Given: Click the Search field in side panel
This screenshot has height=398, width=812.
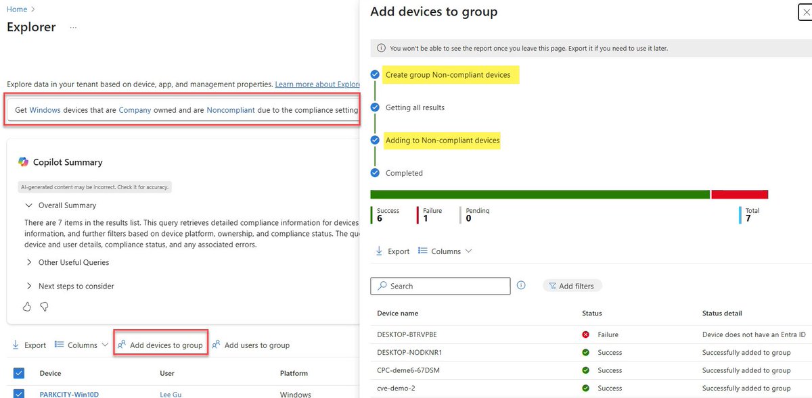Looking at the screenshot, I should click(441, 286).
